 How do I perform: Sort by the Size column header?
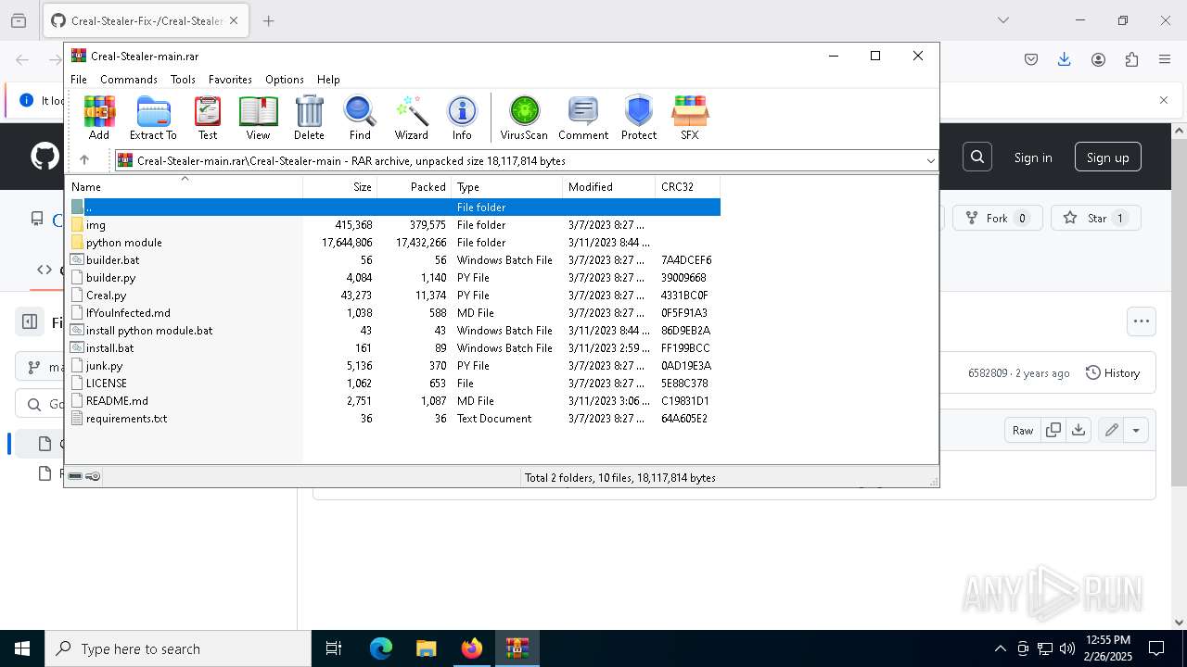click(x=340, y=187)
